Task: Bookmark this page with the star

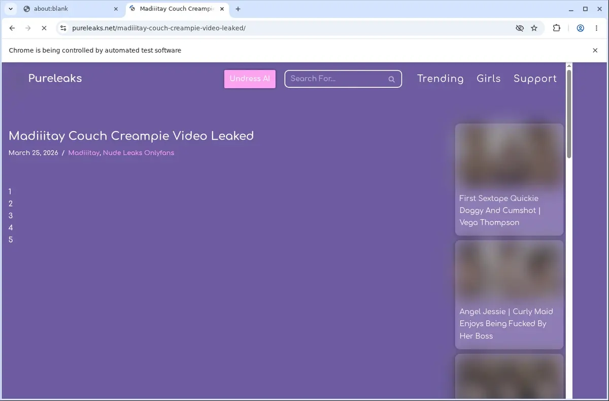Action: tap(534, 28)
